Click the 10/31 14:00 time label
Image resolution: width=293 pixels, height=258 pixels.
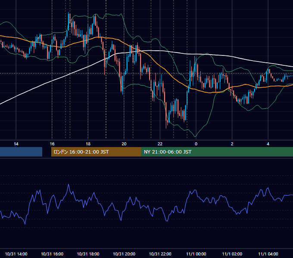tap(16, 254)
